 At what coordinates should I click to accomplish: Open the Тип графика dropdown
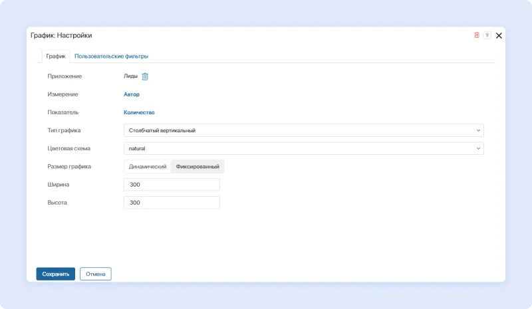(303, 130)
